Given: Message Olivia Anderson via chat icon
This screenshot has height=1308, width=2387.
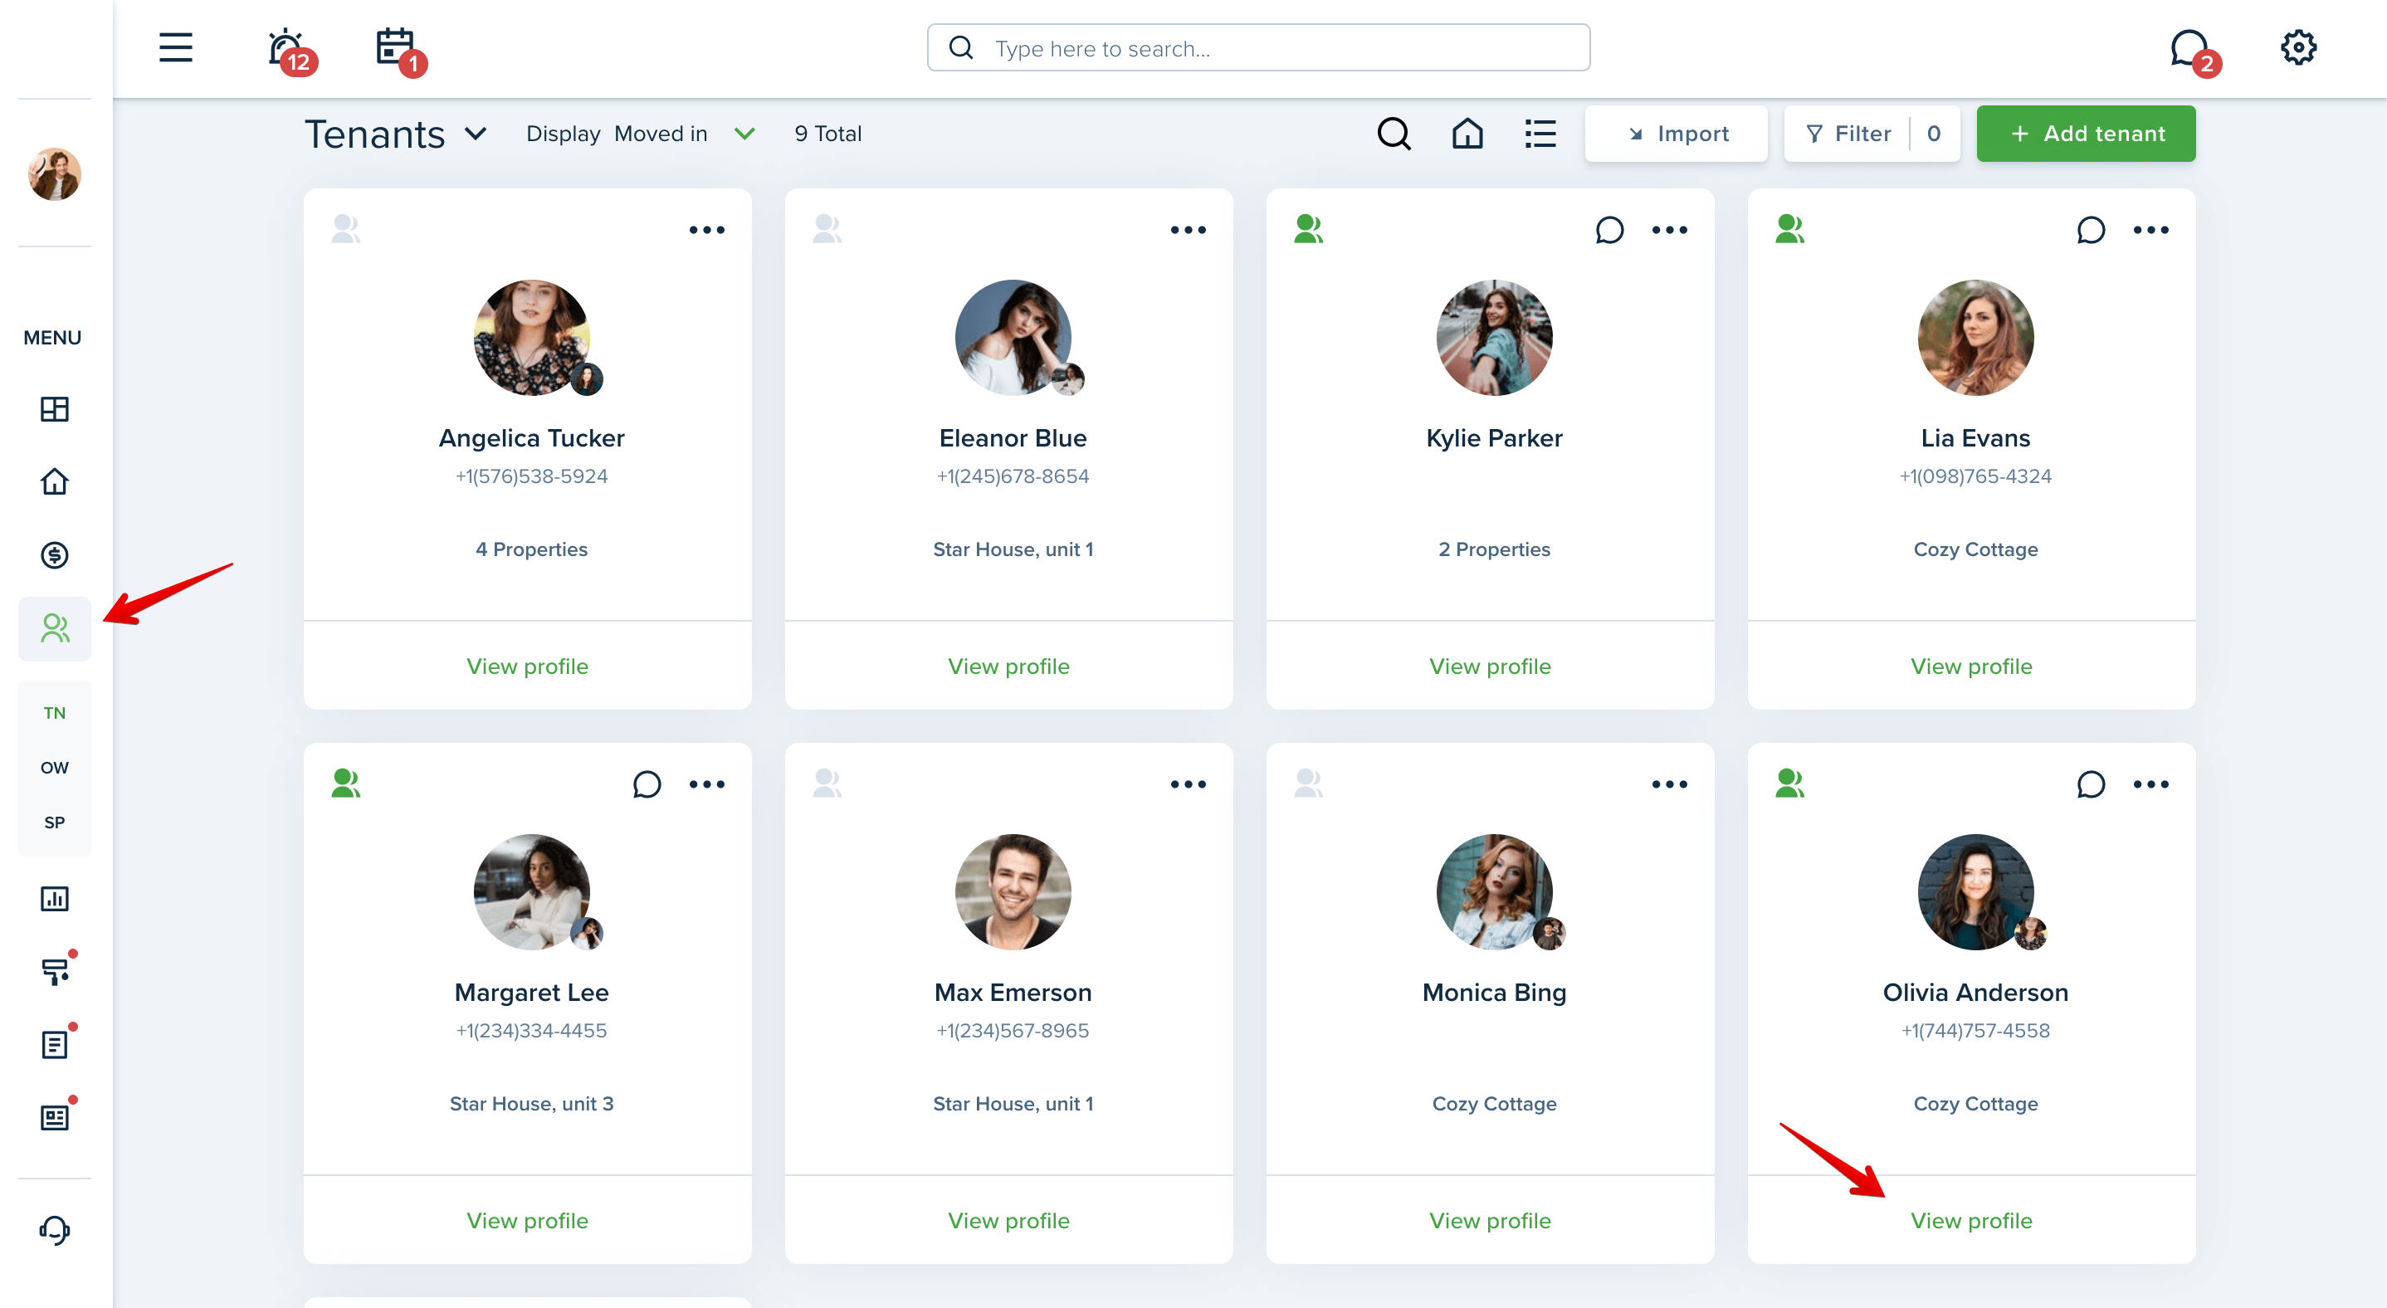Looking at the screenshot, I should point(2091,784).
